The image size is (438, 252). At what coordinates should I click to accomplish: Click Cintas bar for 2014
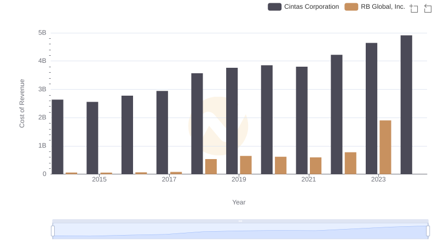(x=57, y=137)
